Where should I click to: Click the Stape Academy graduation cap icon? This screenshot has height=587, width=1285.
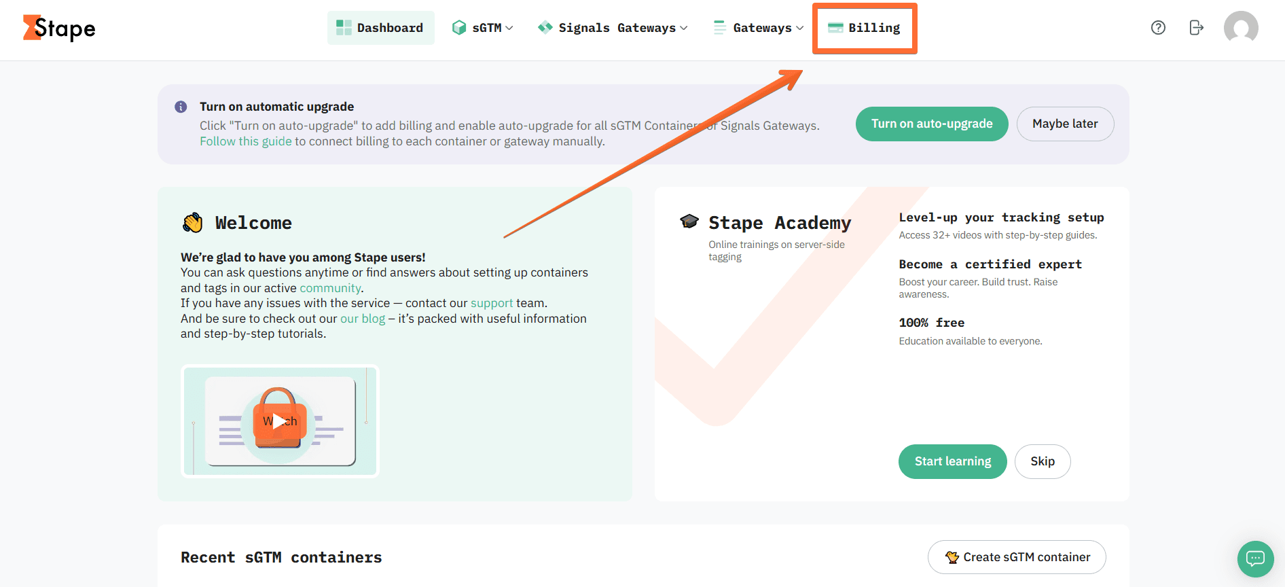689,220
